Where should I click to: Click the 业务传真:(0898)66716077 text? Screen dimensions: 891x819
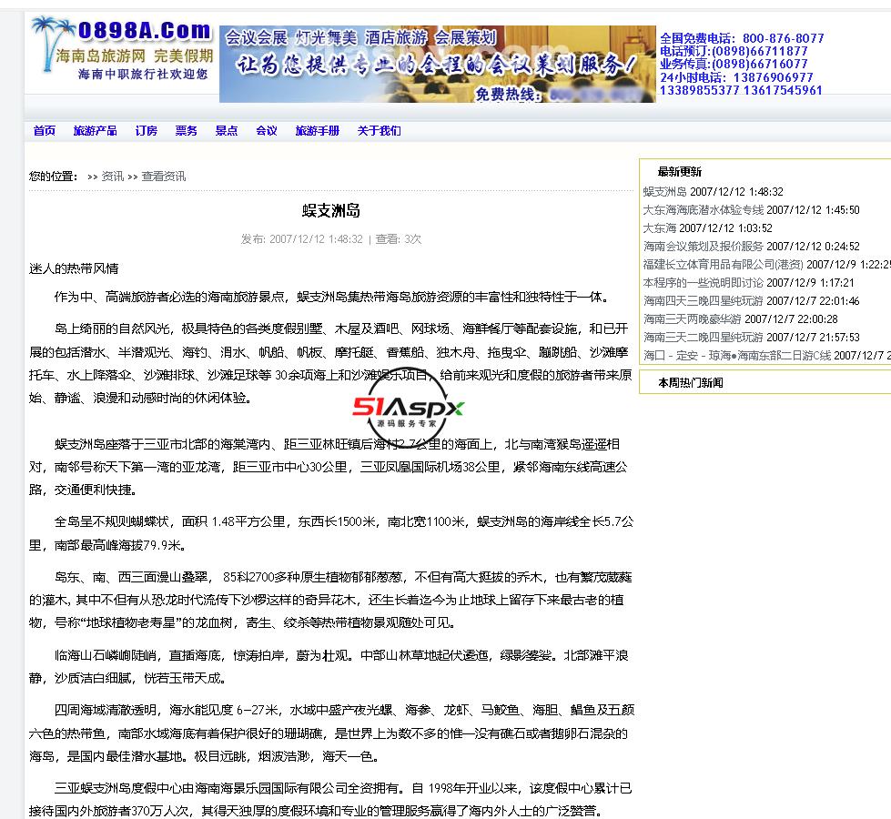[x=734, y=65]
